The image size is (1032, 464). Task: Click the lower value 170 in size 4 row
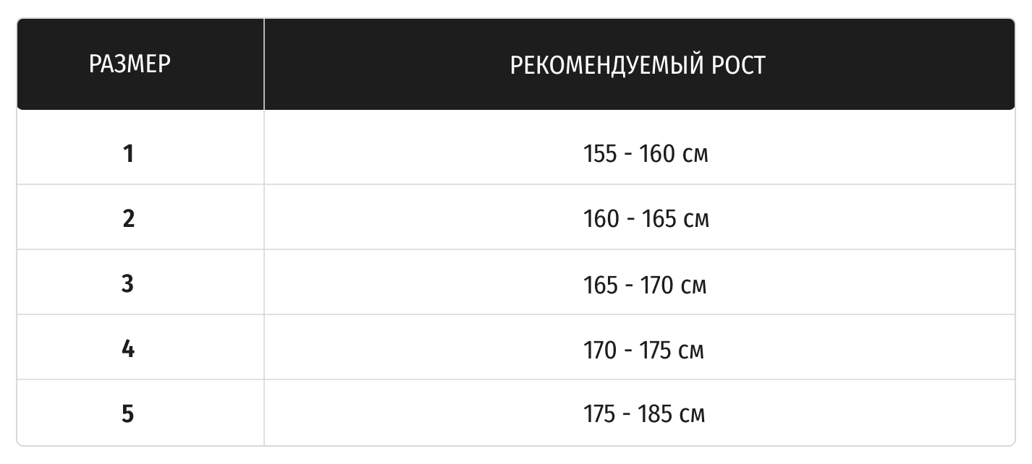(600, 350)
